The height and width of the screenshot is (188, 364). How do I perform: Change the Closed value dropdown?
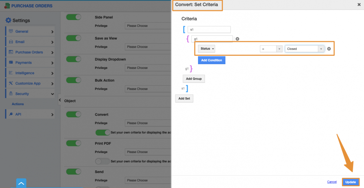(305, 49)
